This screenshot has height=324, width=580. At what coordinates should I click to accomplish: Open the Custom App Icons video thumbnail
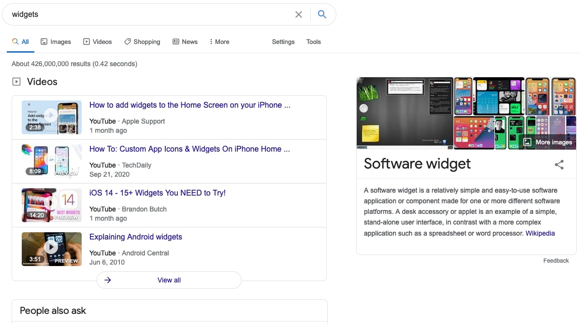click(x=52, y=161)
